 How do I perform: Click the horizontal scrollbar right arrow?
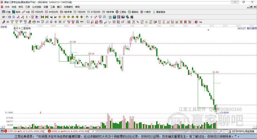(x=221, y=131)
